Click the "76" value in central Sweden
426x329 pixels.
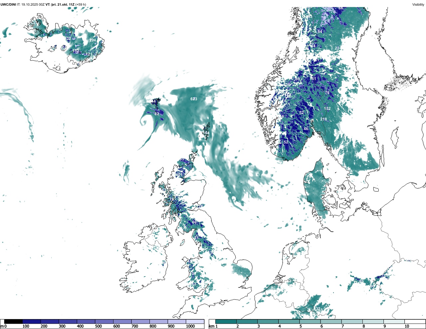coord(327,93)
